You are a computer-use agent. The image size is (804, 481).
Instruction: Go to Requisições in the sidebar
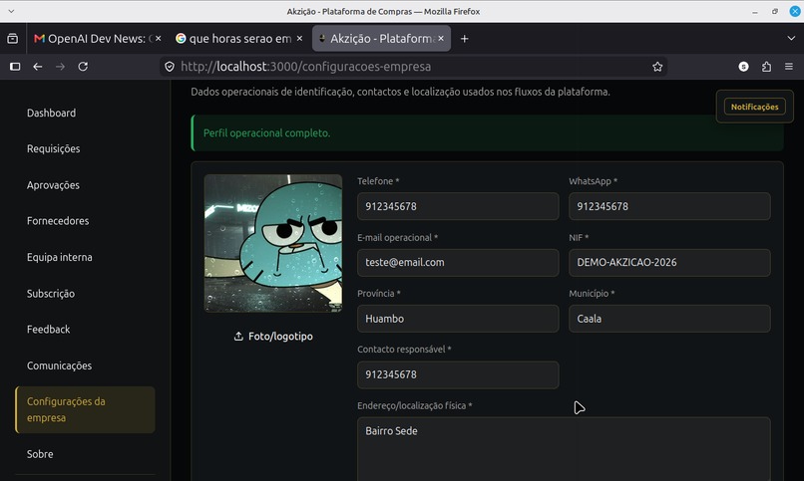click(53, 149)
